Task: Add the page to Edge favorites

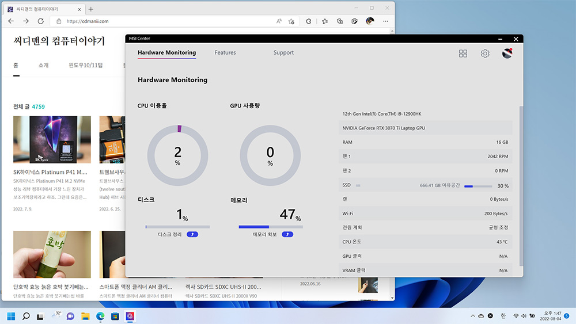Action: [x=291, y=21]
